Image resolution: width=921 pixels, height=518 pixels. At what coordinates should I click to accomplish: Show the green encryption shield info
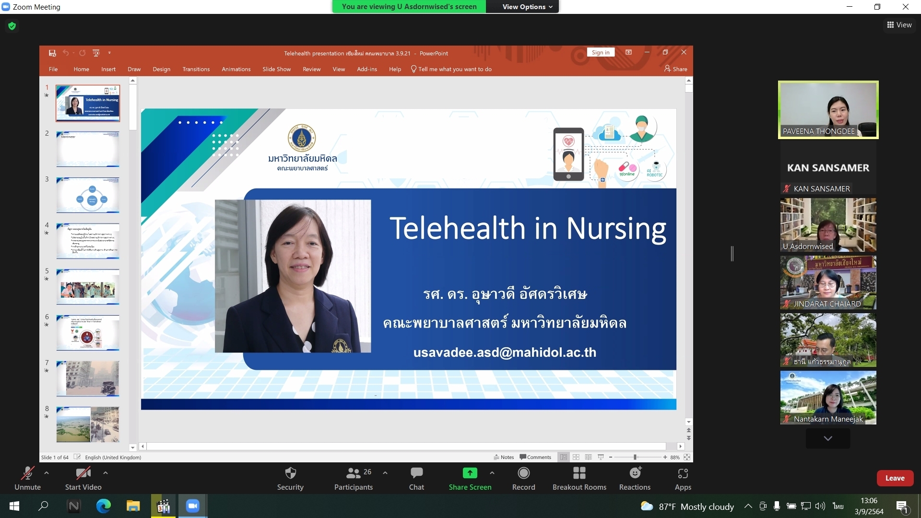tap(12, 26)
